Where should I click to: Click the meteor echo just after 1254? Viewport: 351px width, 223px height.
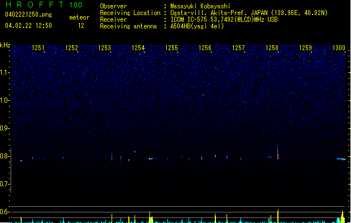point(151,159)
